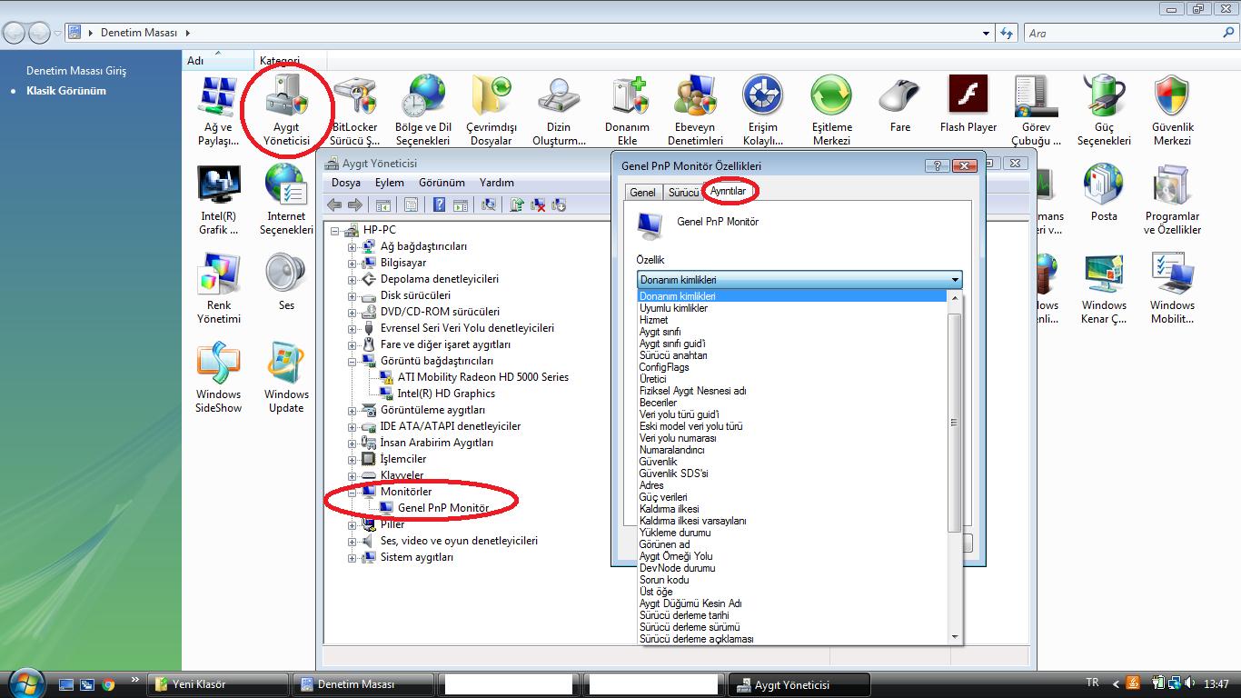Expand the Ağ bağdaştırıcıları tree node

pyautogui.click(x=352, y=246)
